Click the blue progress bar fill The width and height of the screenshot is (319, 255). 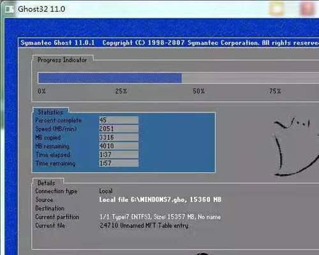(x=110, y=78)
